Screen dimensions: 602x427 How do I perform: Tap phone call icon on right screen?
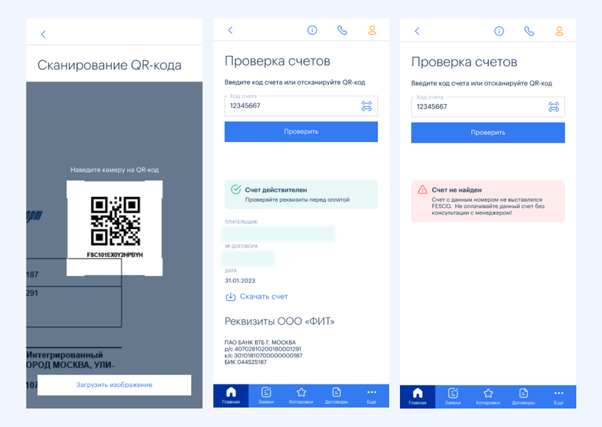pos(529,31)
